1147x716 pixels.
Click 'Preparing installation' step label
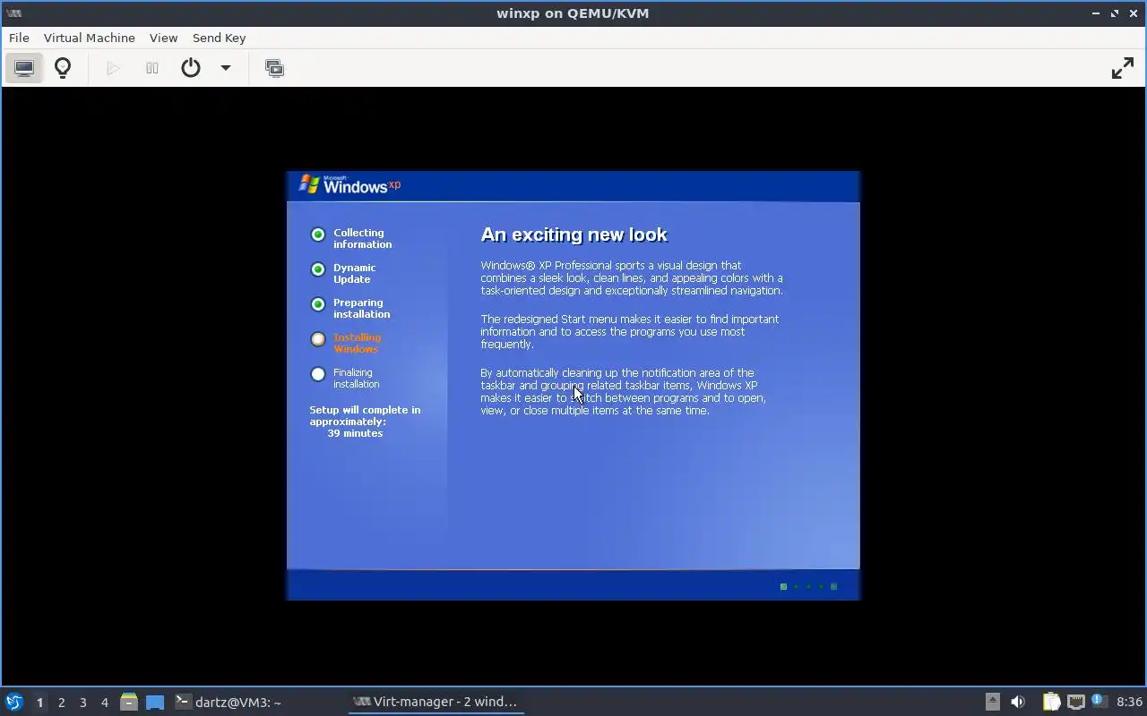click(x=362, y=308)
